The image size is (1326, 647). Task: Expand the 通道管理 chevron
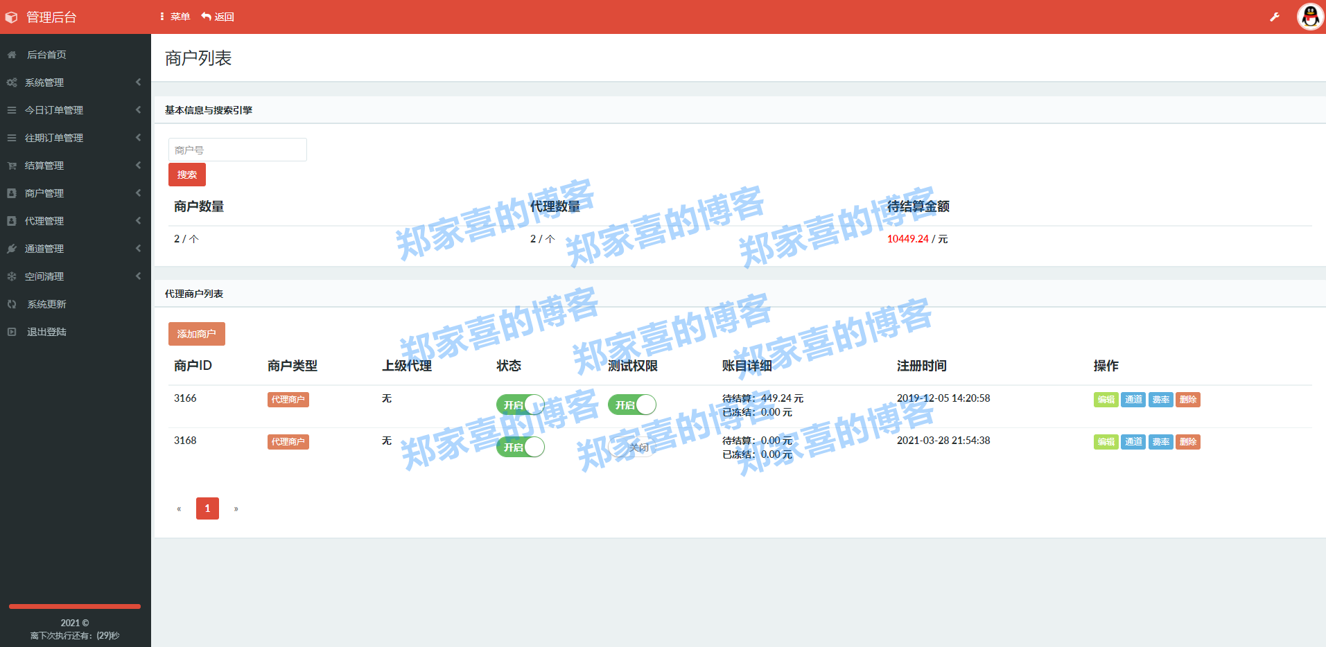pyautogui.click(x=138, y=249)
